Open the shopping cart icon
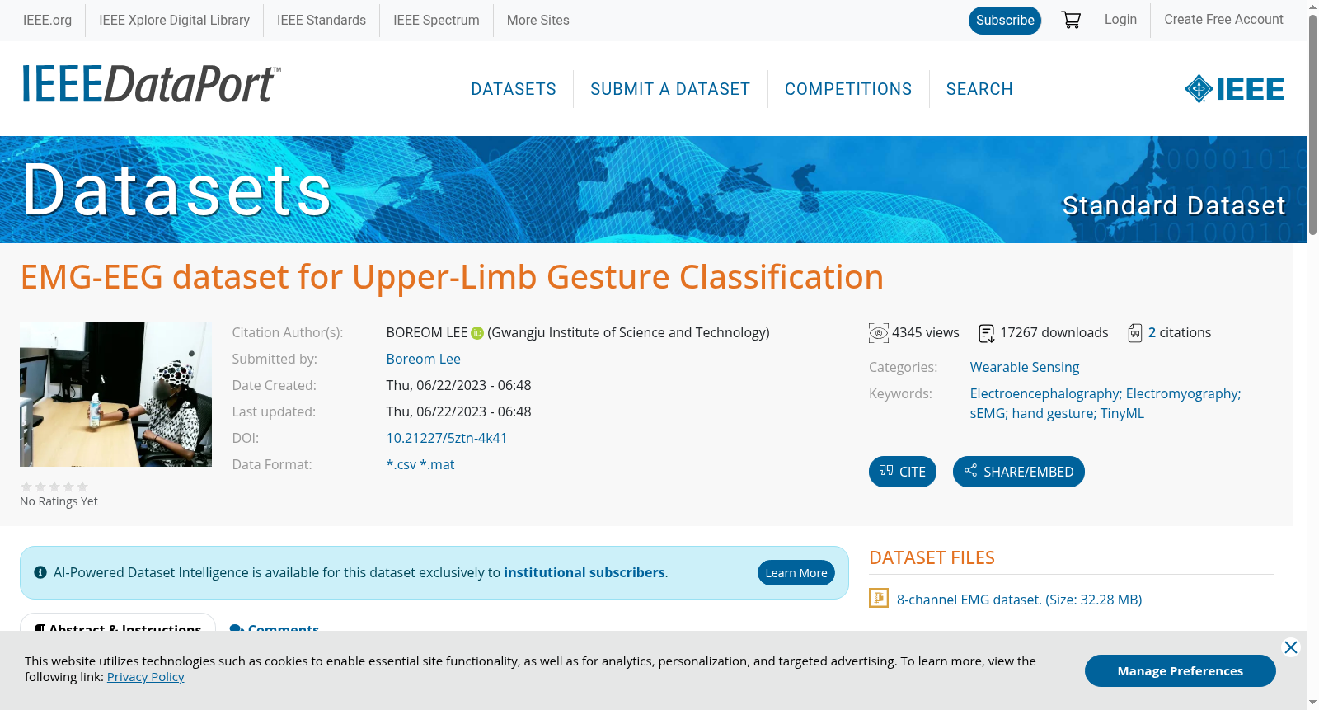The width and height of the screenshot is (1319, 710). coord(1071,20)
